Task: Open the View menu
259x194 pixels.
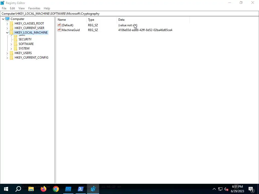Action: pos(21,8)
